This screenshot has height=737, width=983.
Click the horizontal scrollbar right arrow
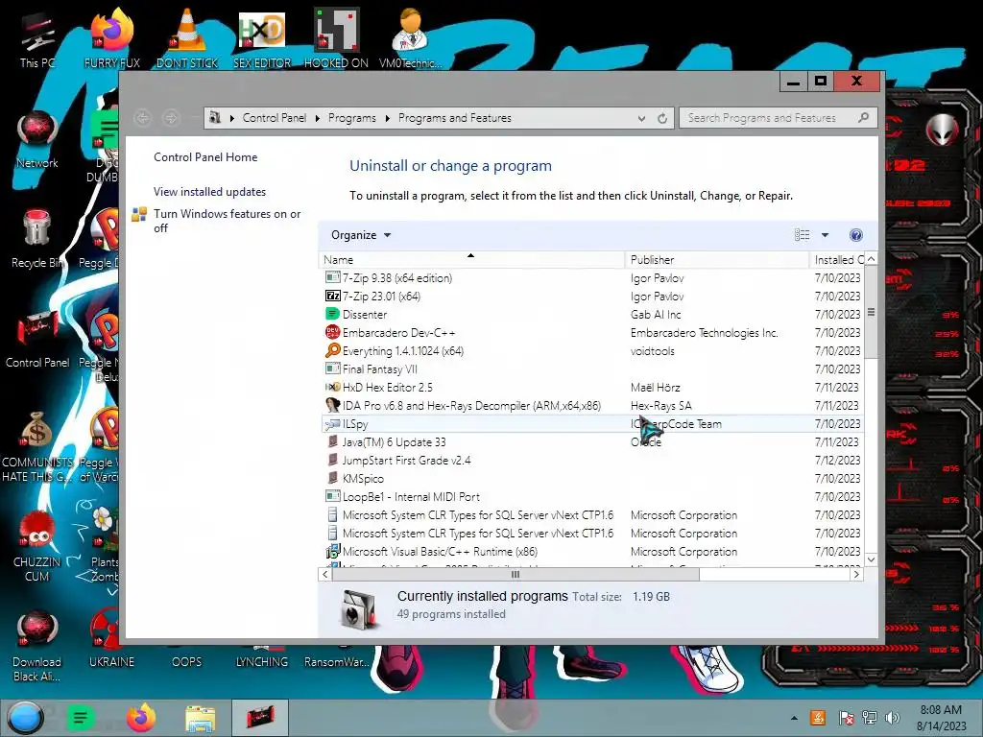coord(856,574)
